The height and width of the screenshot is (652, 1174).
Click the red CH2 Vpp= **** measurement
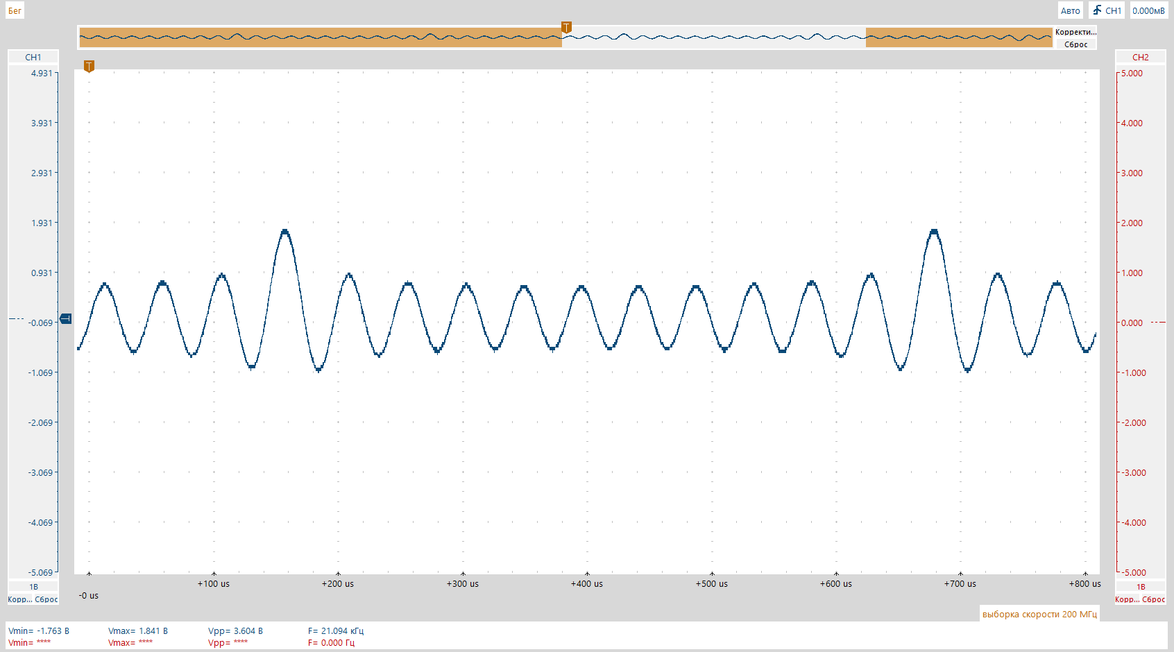[x=228, y=642]
